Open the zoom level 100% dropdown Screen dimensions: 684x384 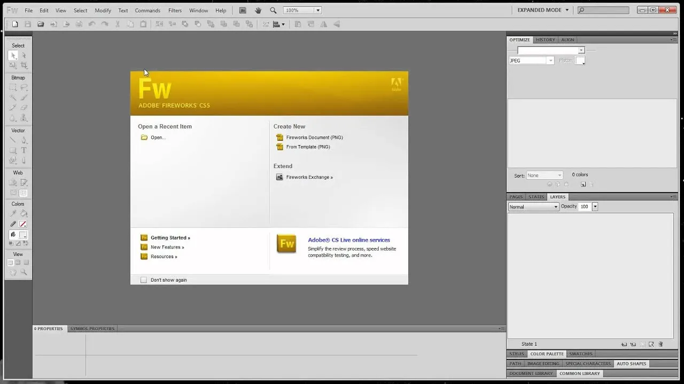point(317,10)
